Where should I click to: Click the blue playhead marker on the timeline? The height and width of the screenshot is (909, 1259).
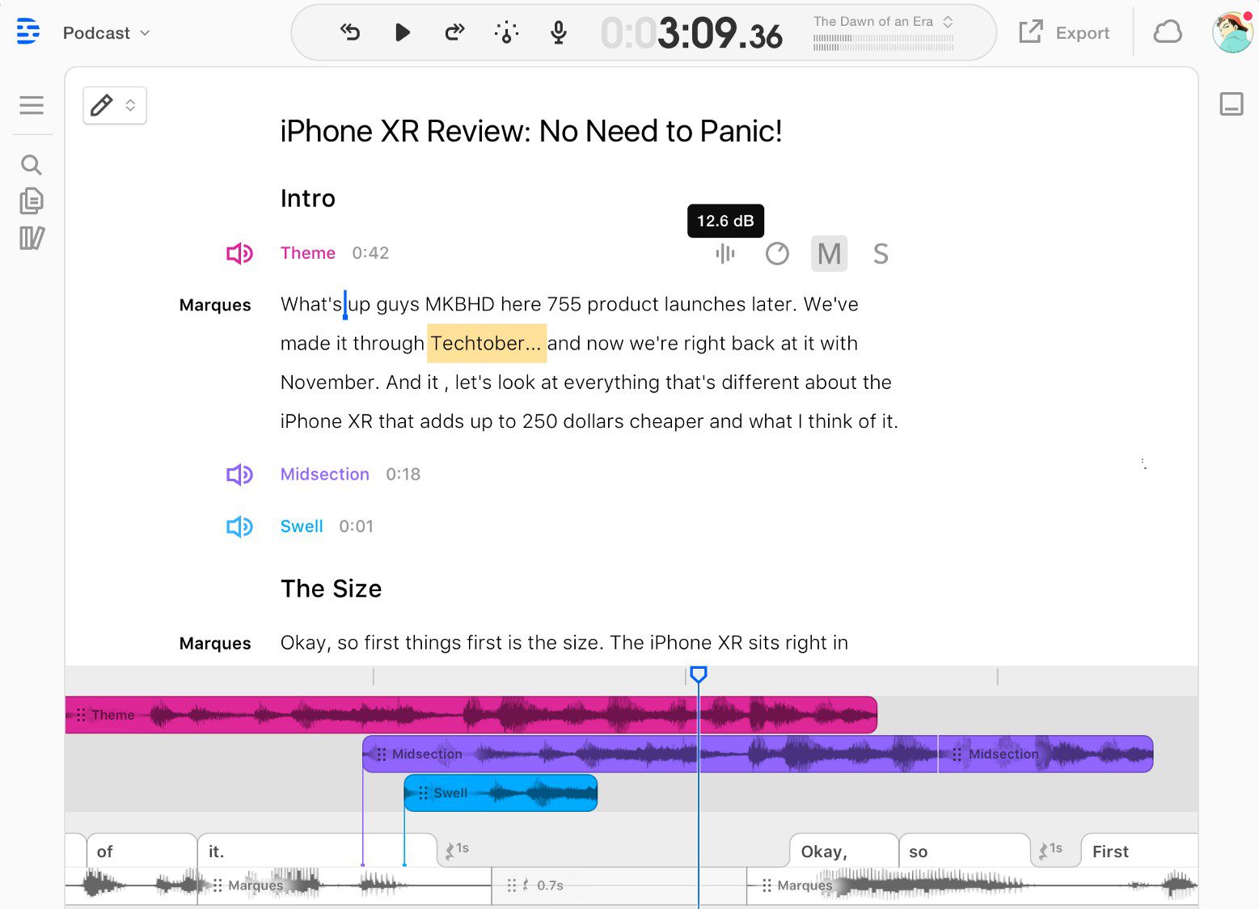coord(699,674)
